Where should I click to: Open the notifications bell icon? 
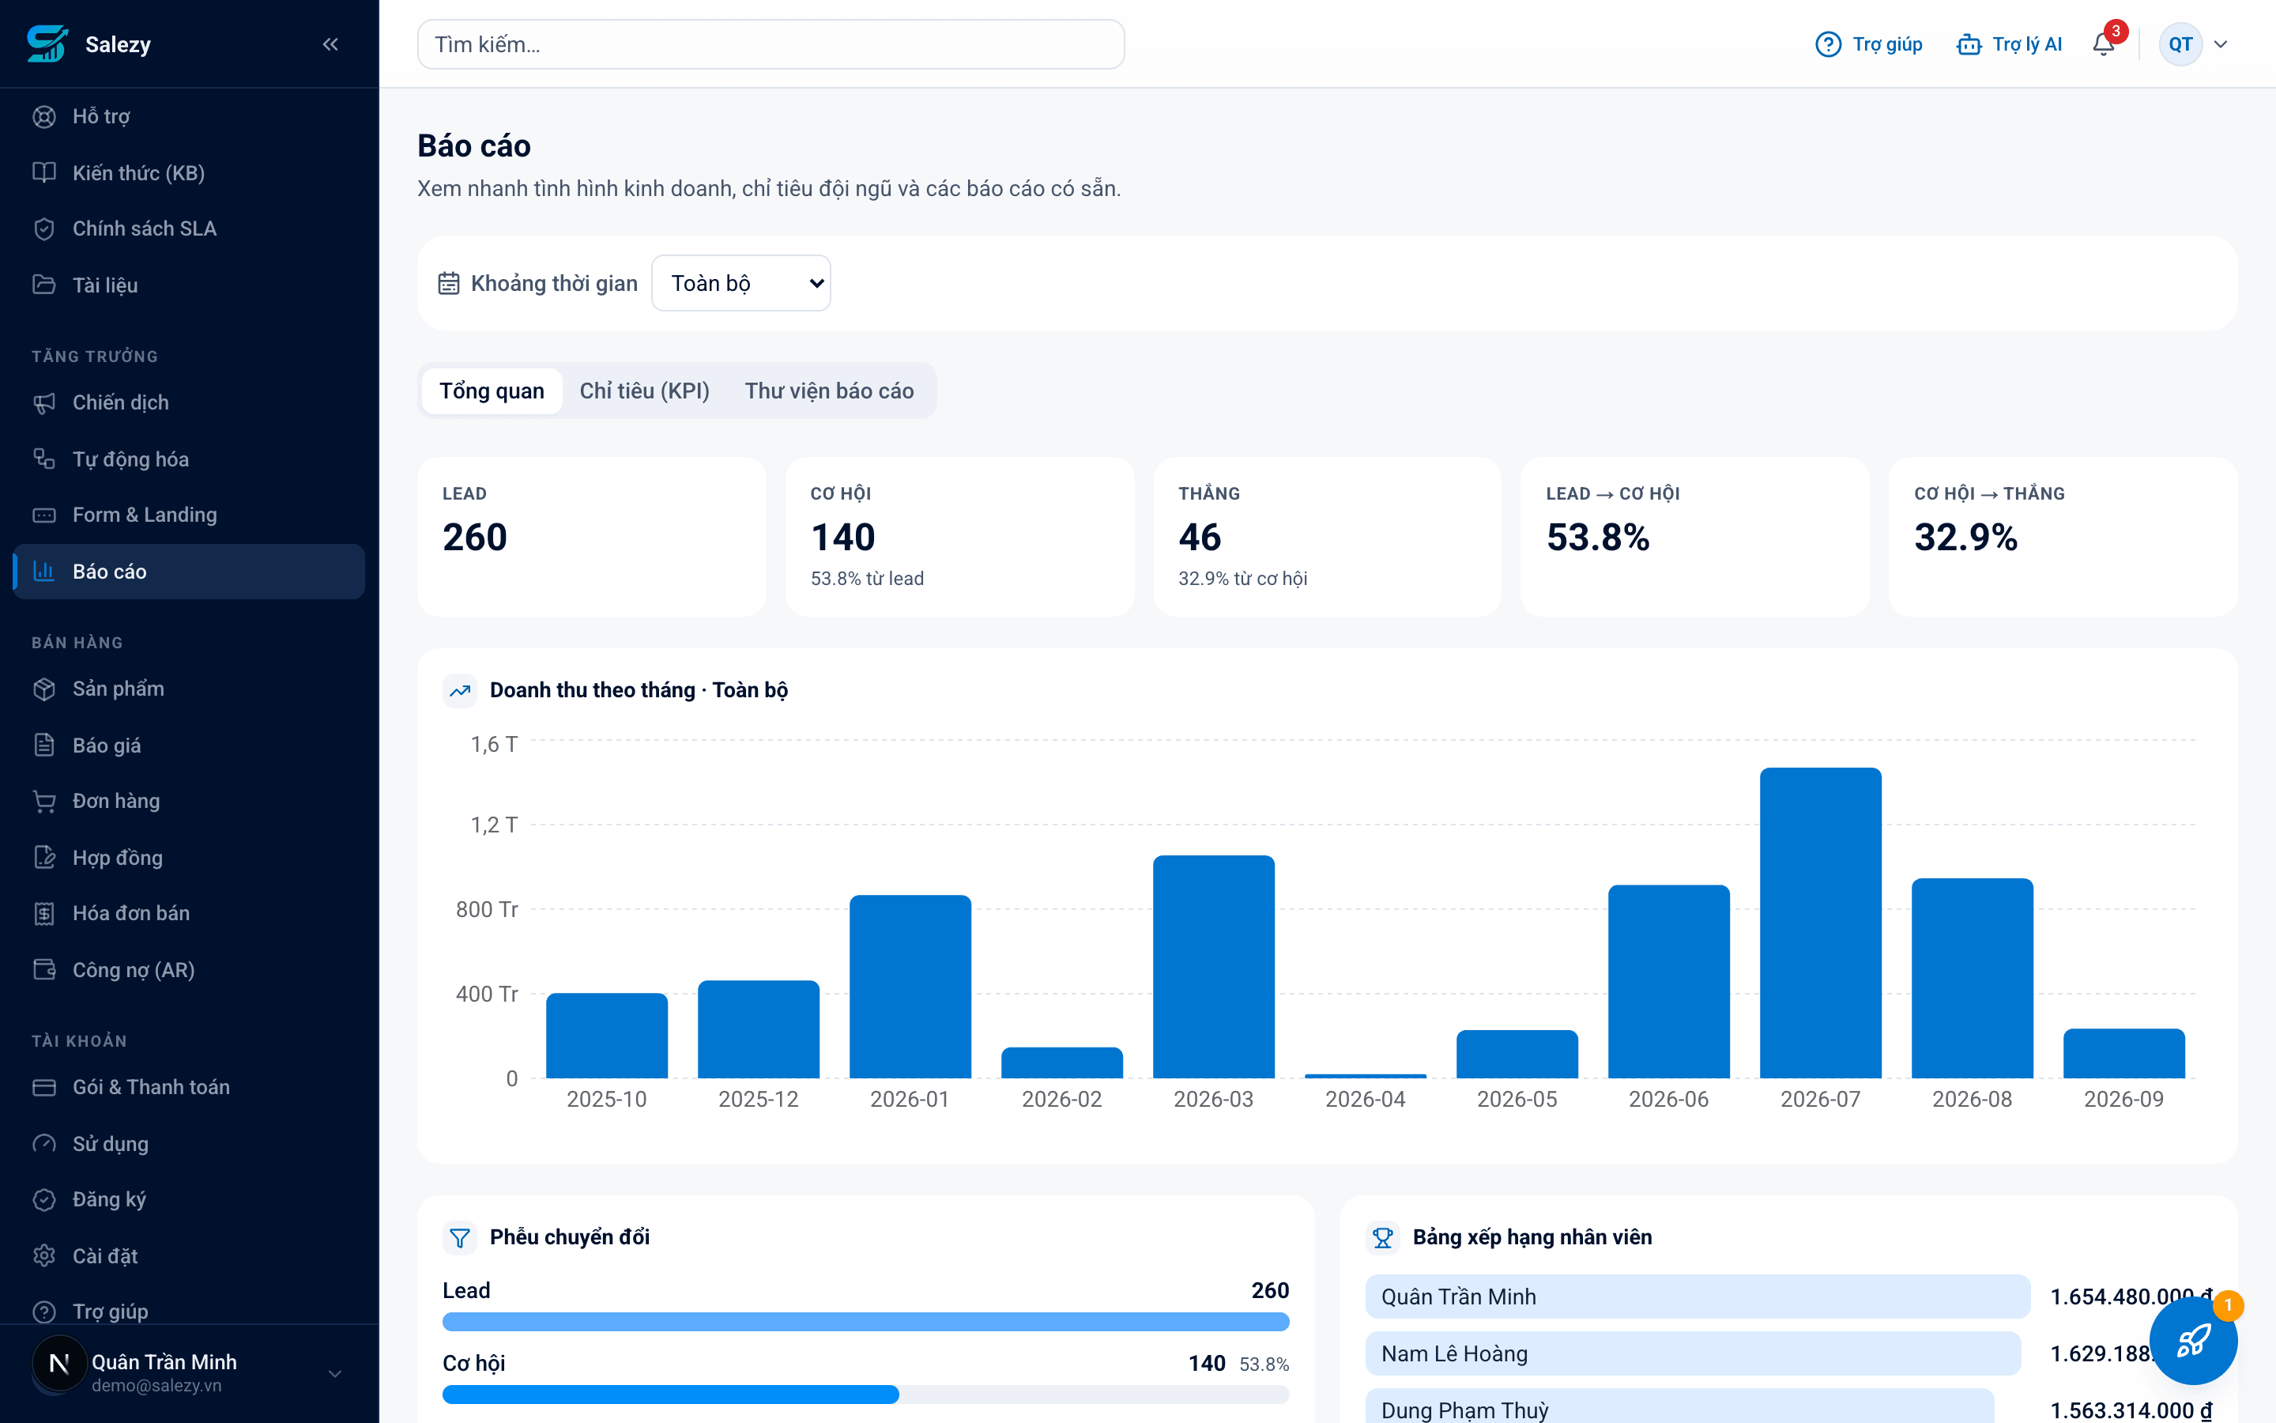pyautogui.click(x=2104, y=44)
